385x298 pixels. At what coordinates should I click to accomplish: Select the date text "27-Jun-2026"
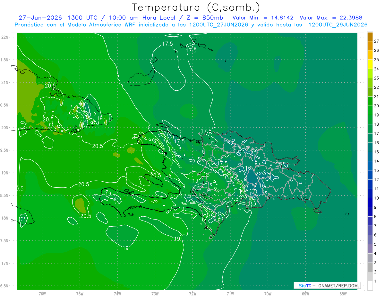[40, 18]
